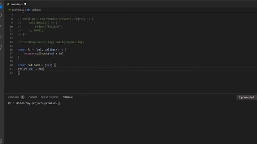This screenshot has width=257, height=144.
Task: Click 'return callback(val + 10)' code line
Action: (x=44, y=54)
